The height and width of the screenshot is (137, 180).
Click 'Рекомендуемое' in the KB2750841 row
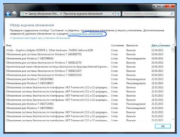coord(136,108)
